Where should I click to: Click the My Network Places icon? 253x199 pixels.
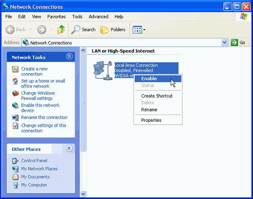(x=15, y=169)
